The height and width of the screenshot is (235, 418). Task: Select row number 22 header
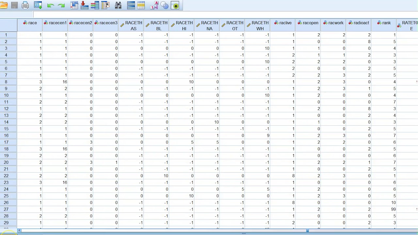click(8, 176)
